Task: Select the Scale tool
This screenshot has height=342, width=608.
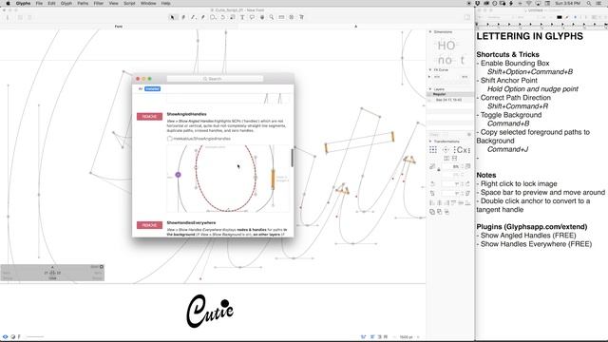Action: [232, 17]
